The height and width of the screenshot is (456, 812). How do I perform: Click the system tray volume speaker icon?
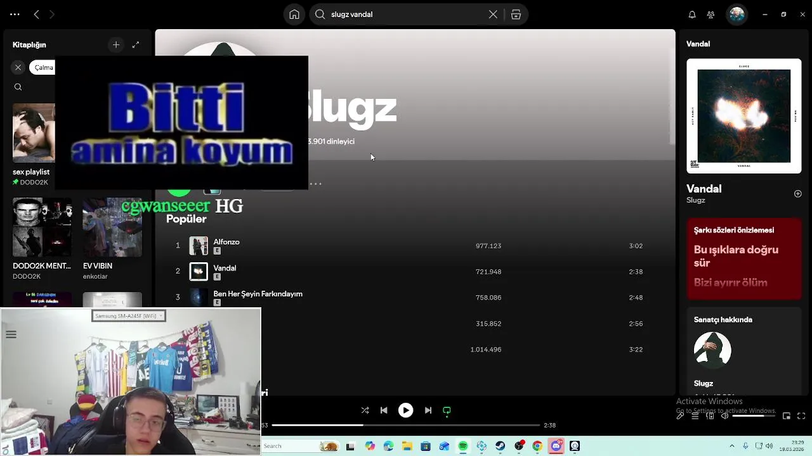pyautogui.click(x=769, y=446)
